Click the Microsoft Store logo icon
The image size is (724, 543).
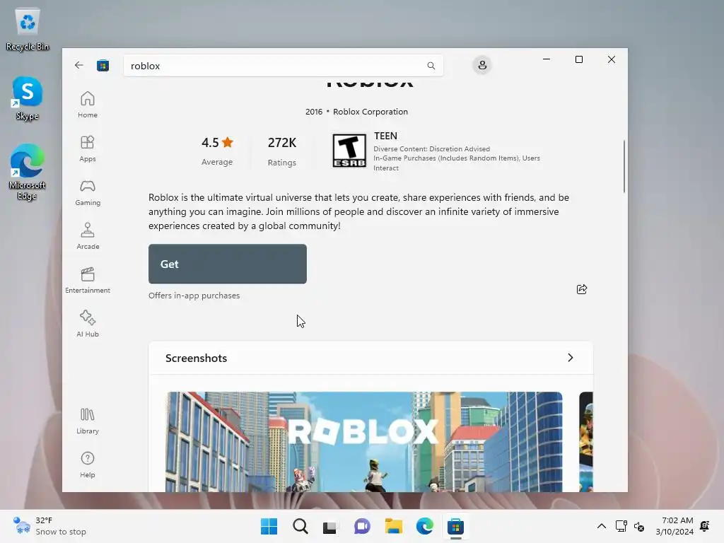(x=103, y=66)
